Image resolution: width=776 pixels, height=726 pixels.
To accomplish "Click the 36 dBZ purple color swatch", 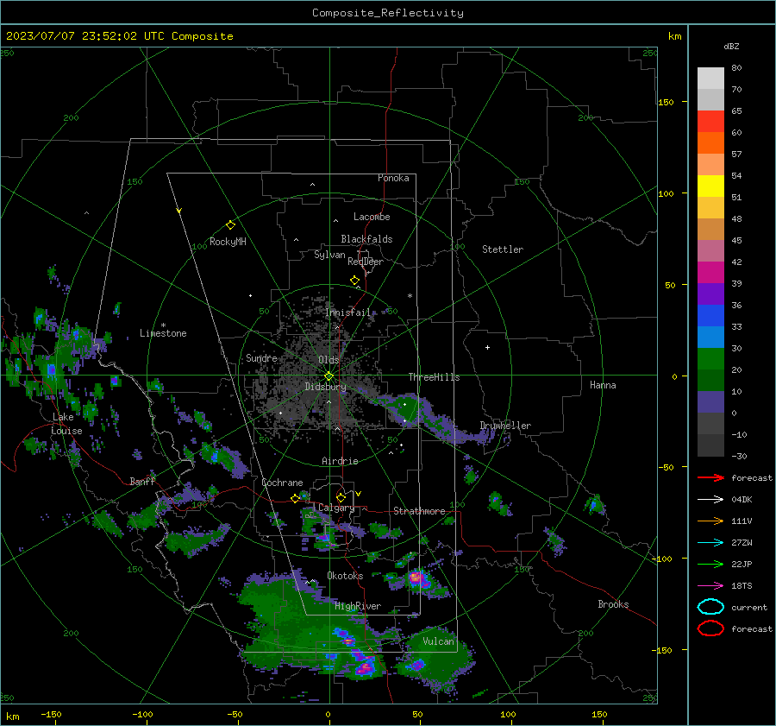I will [710, 294].
